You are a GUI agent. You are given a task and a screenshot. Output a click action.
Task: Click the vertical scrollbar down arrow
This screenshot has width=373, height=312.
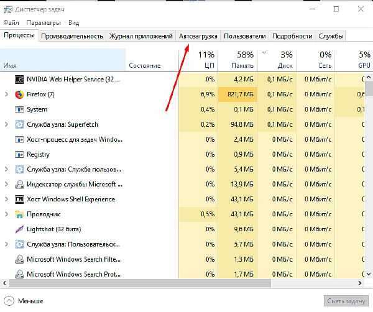(x=369, y=274)
